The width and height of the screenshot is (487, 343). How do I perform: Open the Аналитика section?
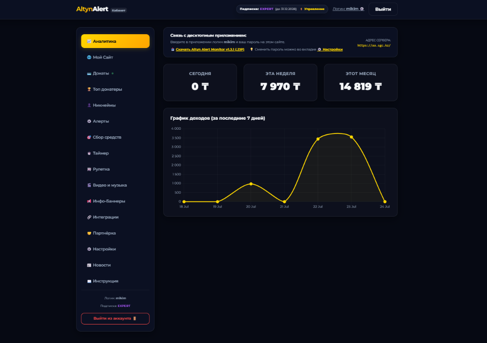[x=115, y=41]
